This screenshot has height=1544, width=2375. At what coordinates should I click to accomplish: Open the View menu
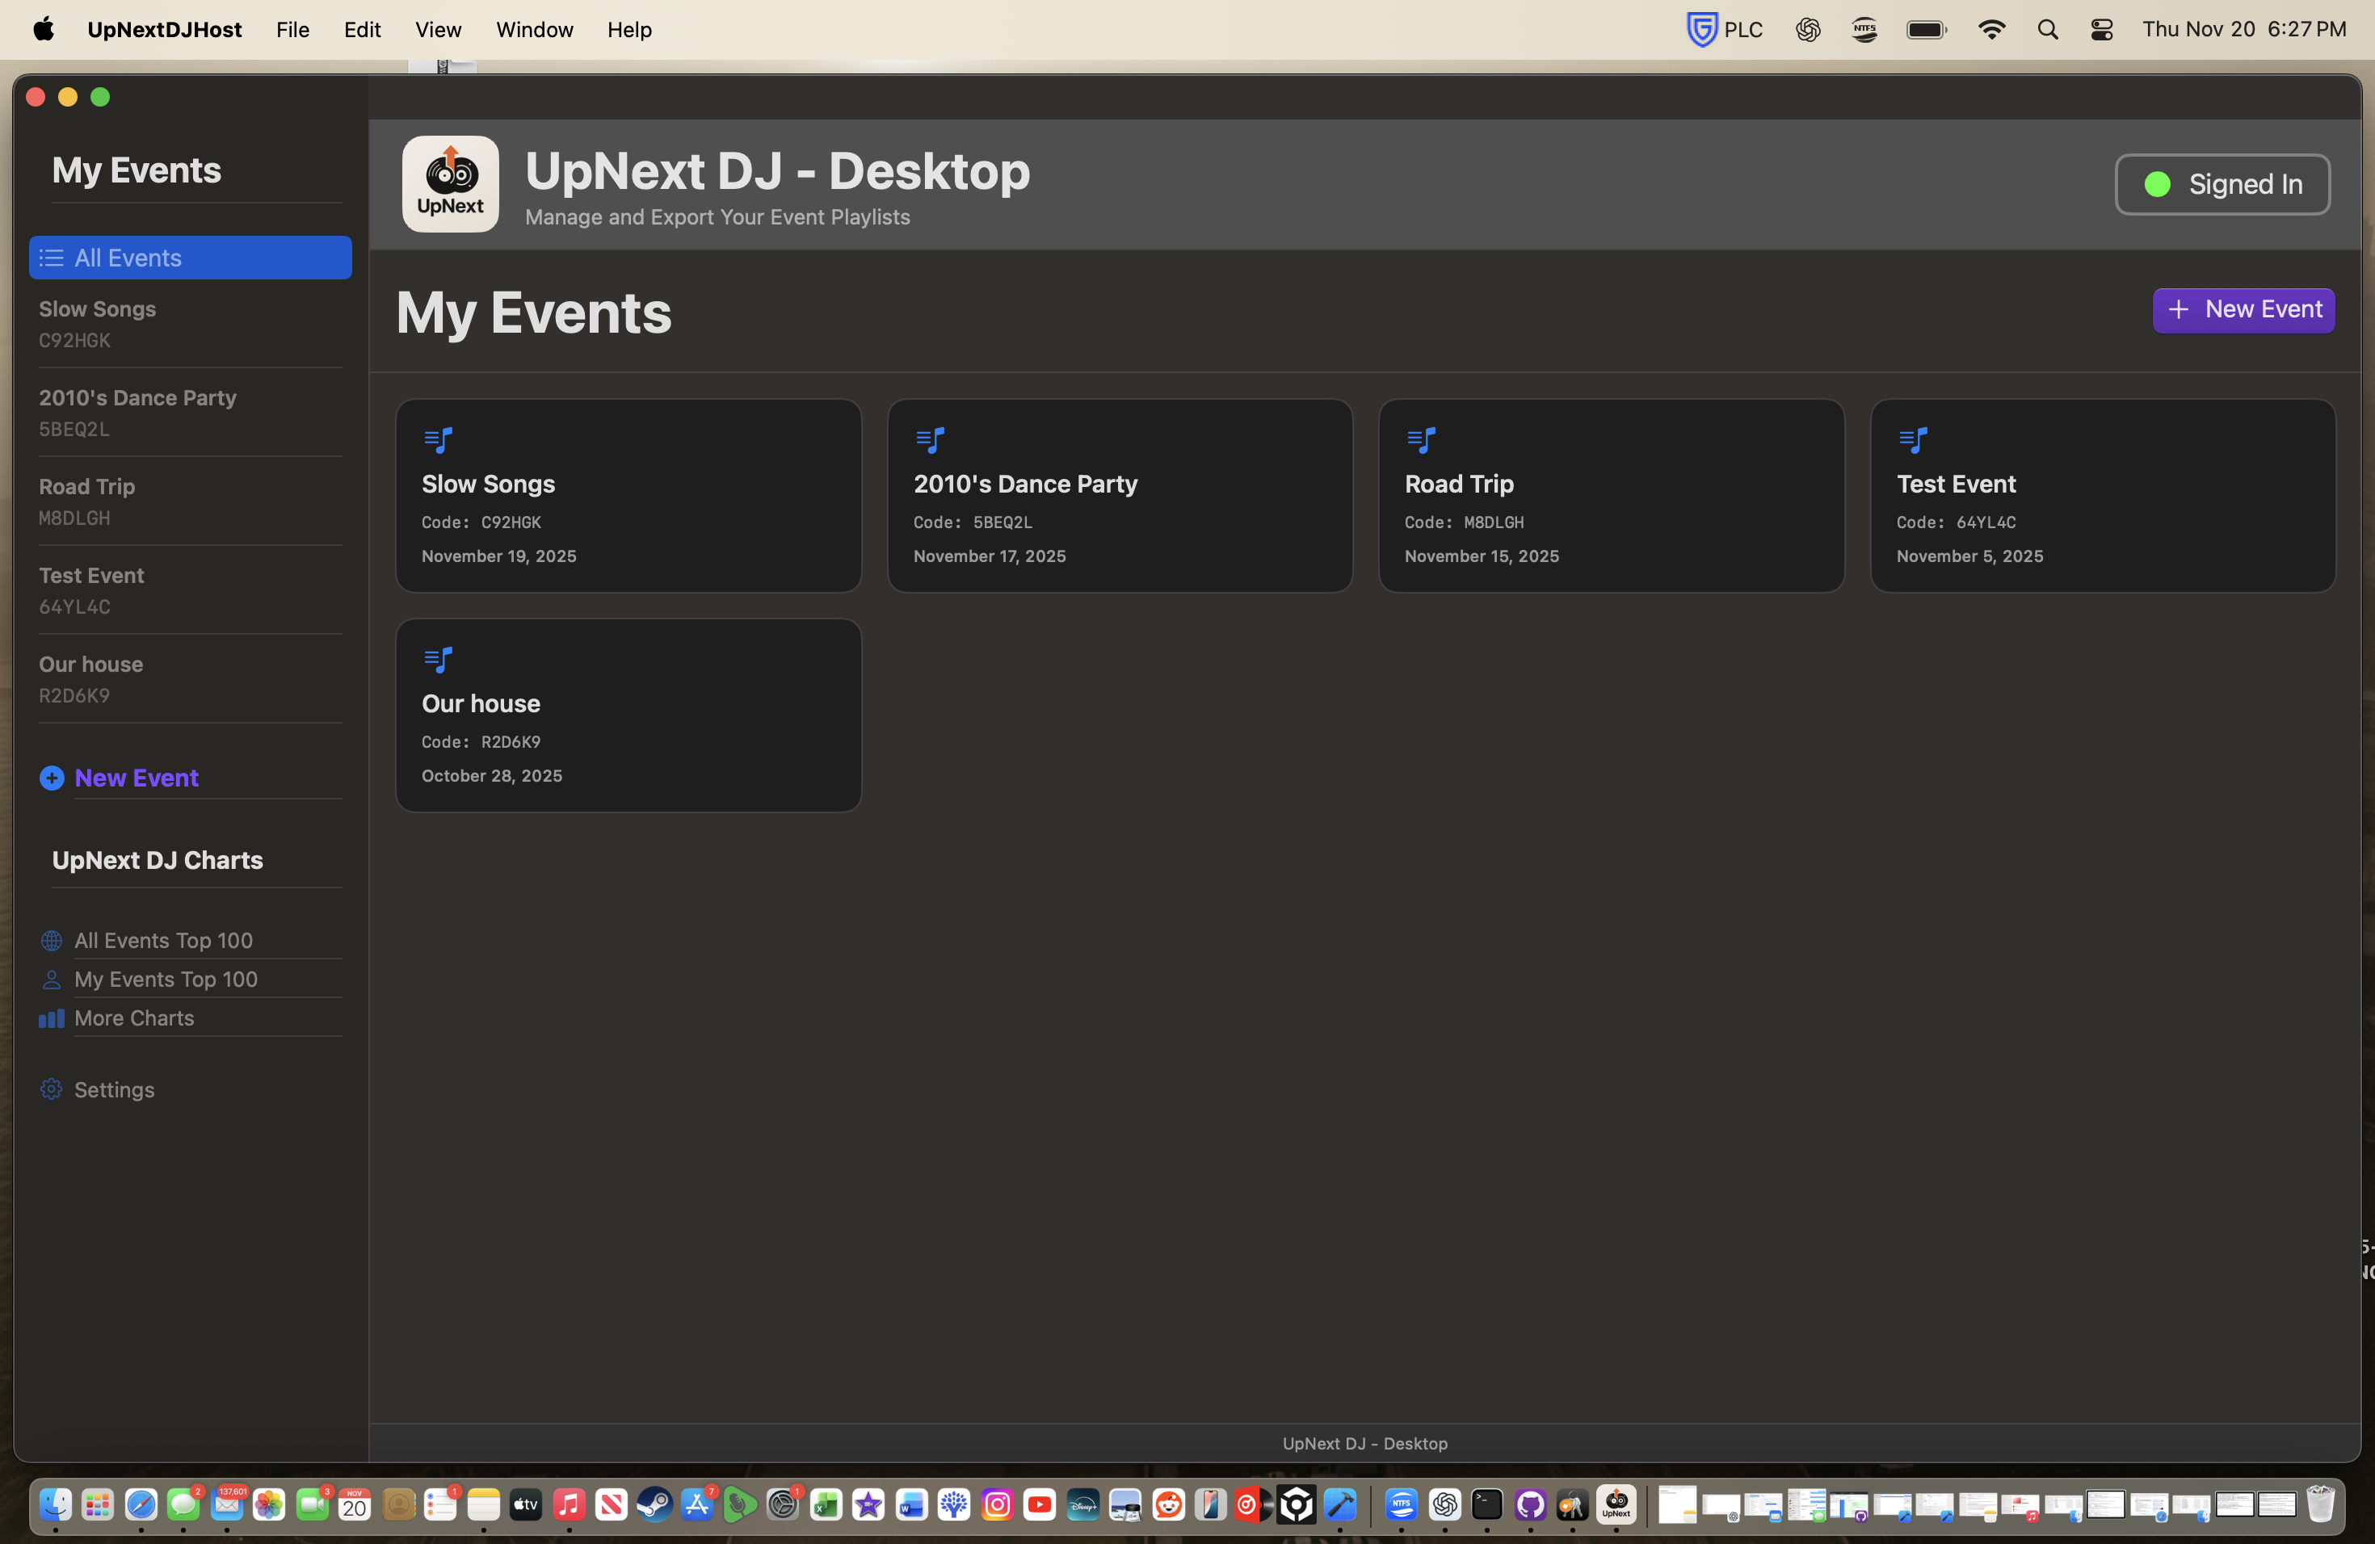click(x=438, y=29)
